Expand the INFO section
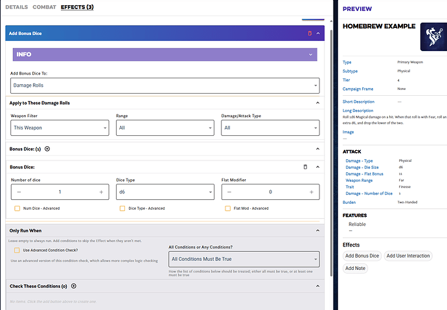This screenshot has width=447, height=310. point(165,54)
